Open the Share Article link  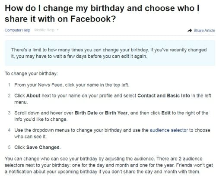(204, 31)
